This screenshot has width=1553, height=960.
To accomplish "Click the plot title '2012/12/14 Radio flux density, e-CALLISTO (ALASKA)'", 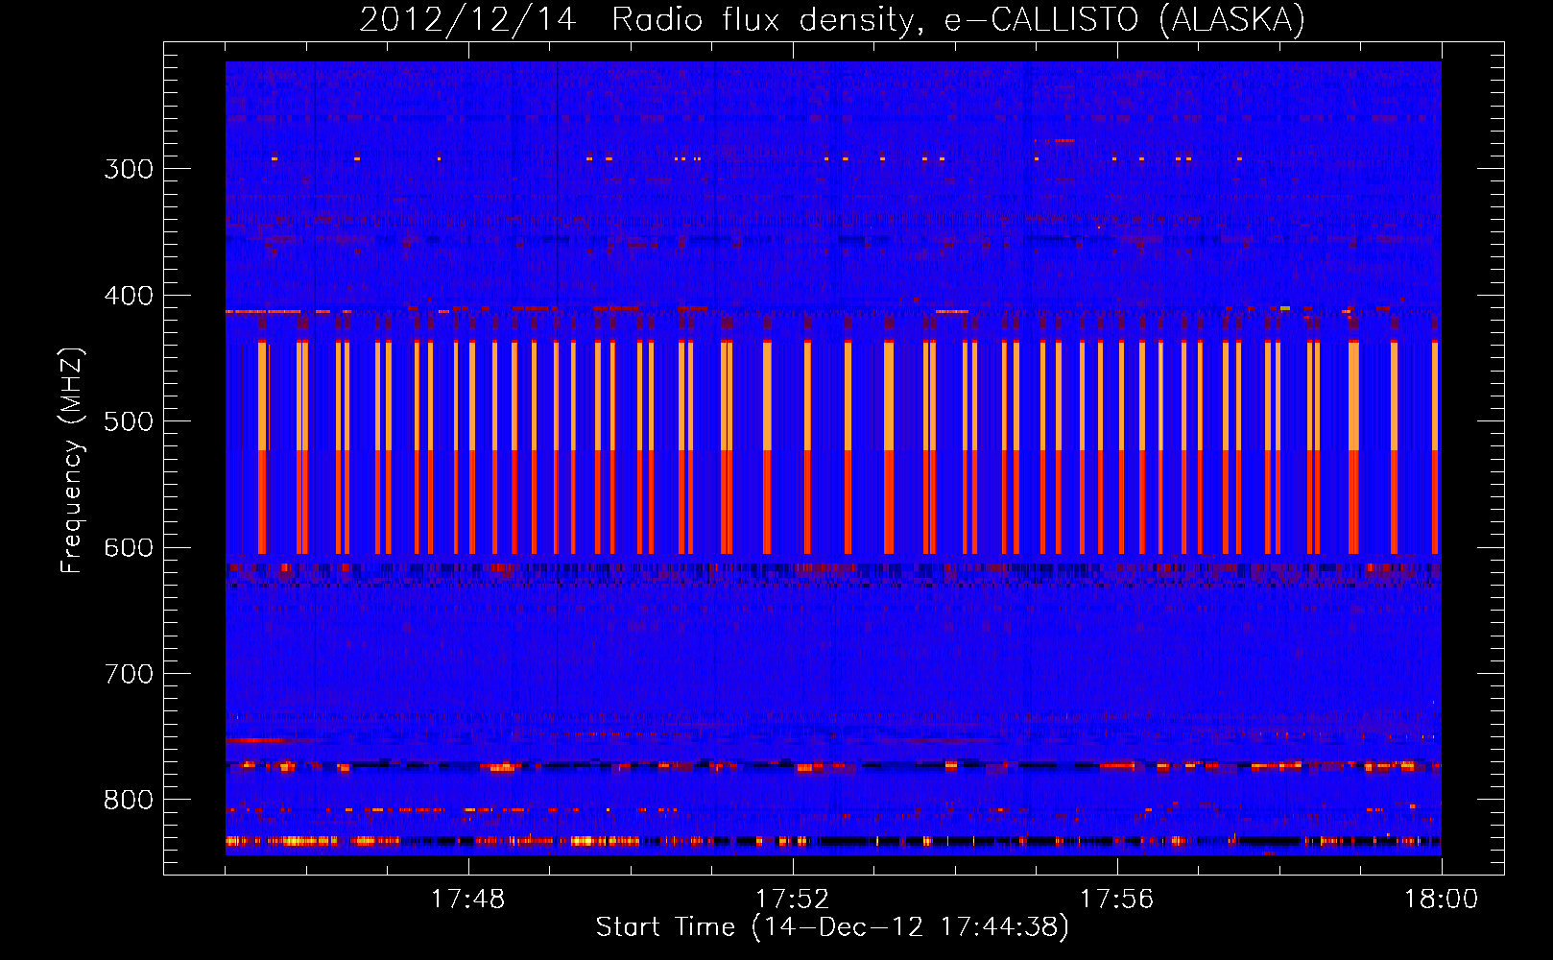I will coord(832,19).
